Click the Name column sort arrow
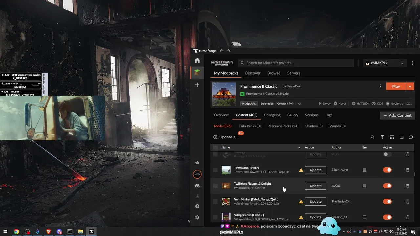The image size is (420, 236). tap(299, 148)
